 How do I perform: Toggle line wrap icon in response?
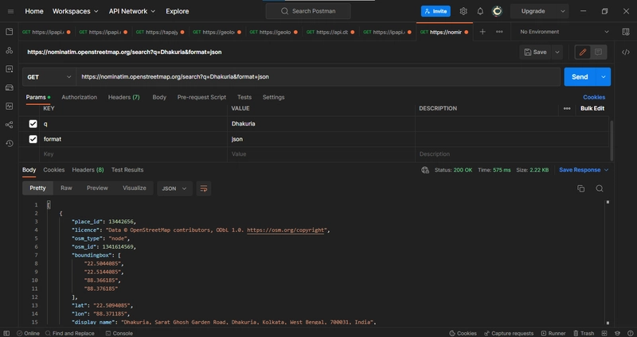click(x=204, y=188)
